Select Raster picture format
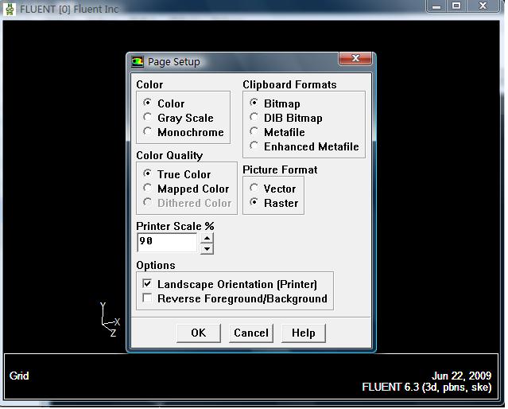 [254, 203]
